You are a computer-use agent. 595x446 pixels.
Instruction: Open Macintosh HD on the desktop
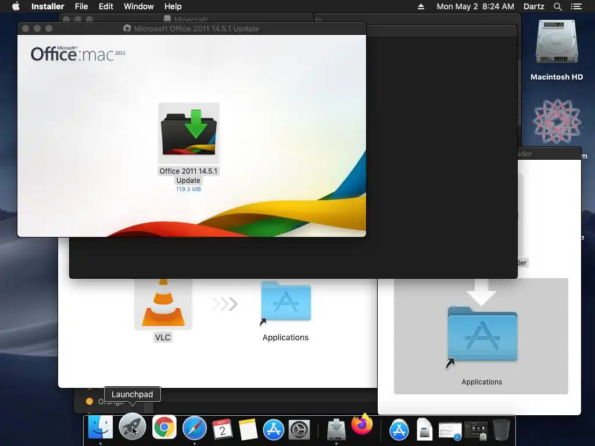tap(557, 42)
